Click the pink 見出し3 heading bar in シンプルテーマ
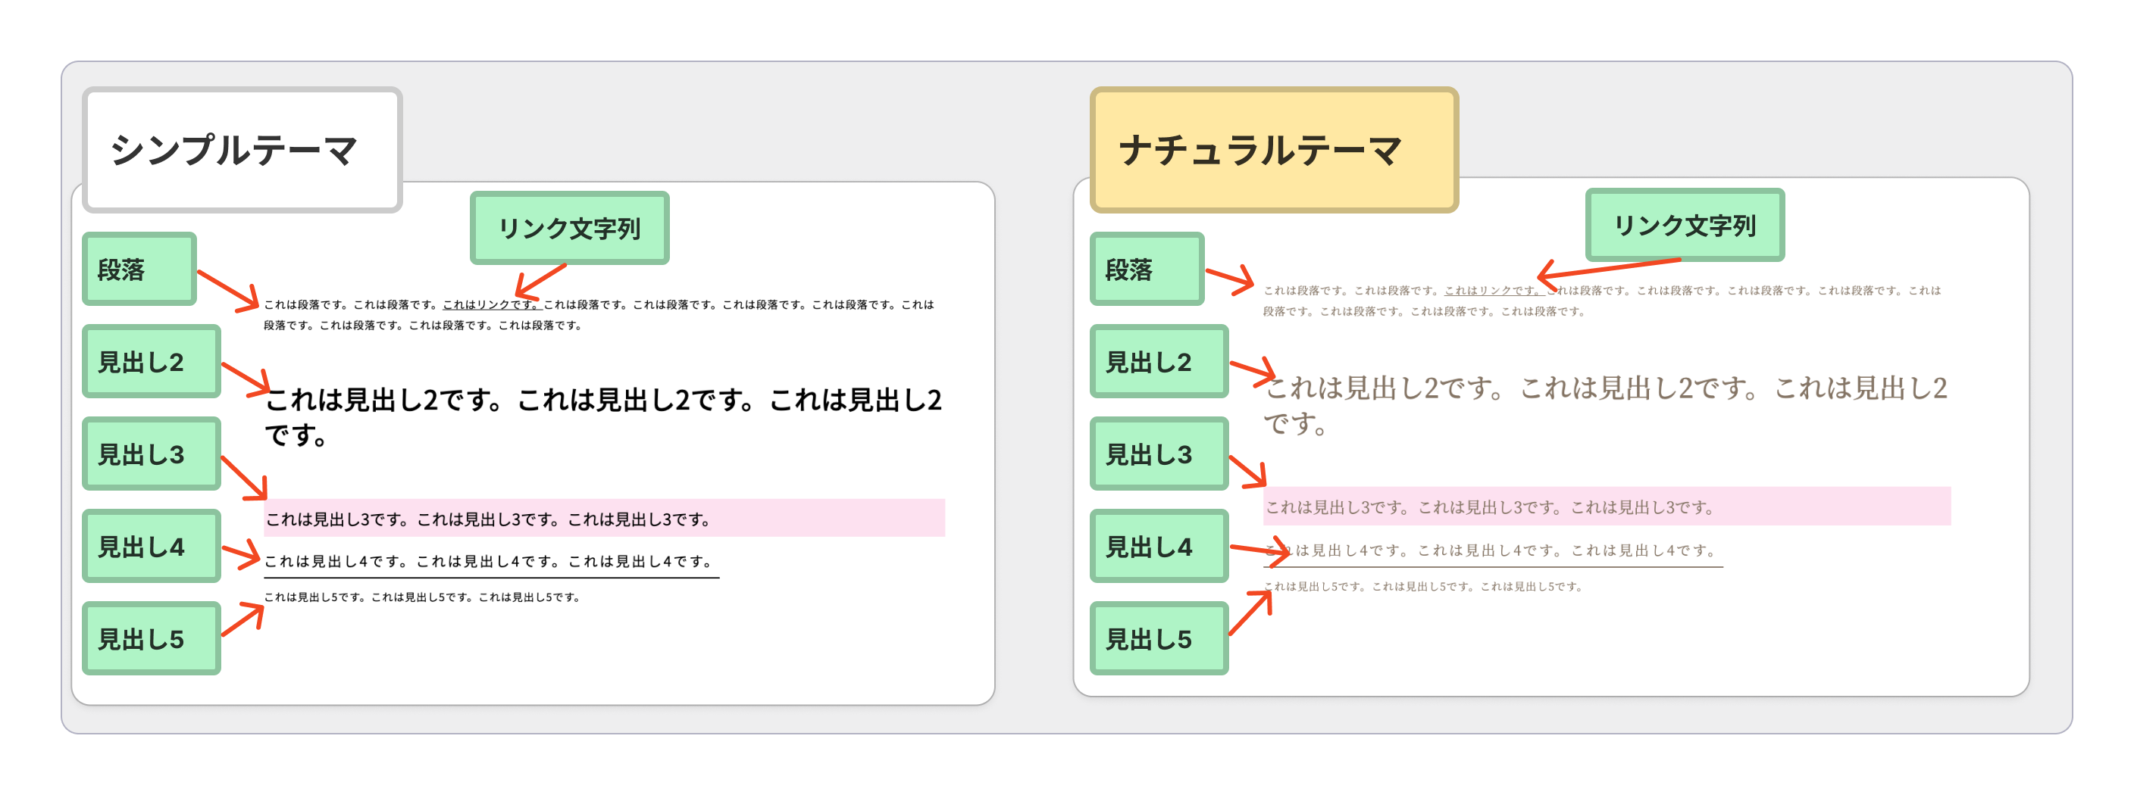The image size is (2134, 795). [x=604, y=519]
